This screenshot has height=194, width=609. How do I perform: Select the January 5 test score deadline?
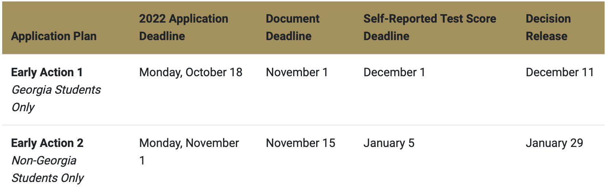coord(389,143)
